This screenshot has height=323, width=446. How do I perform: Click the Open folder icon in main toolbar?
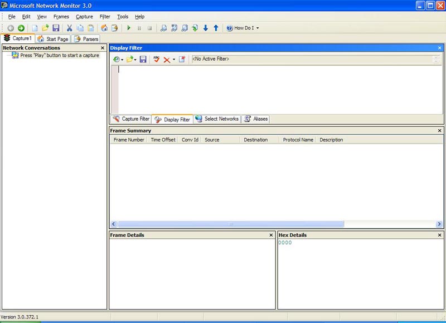pos(45,28)
